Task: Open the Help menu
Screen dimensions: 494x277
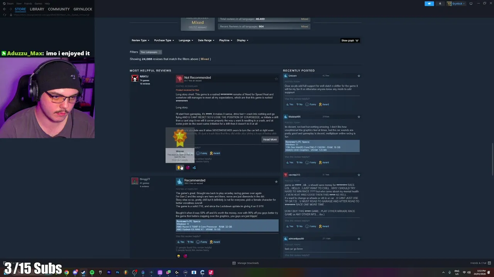Action: [x=47, y=3]
